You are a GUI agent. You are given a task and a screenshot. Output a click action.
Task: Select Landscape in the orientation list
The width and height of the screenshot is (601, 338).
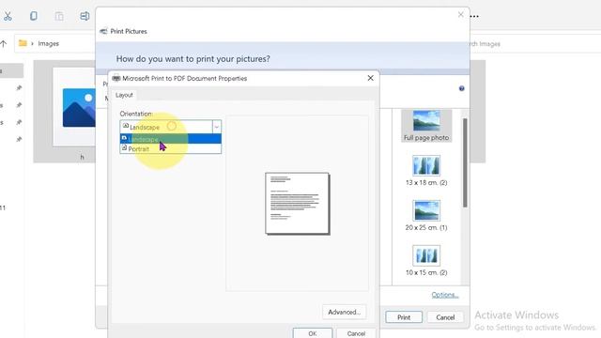point(171,139)
